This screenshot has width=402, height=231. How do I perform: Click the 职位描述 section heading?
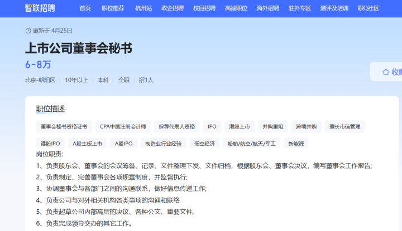(x=50, y=109)
